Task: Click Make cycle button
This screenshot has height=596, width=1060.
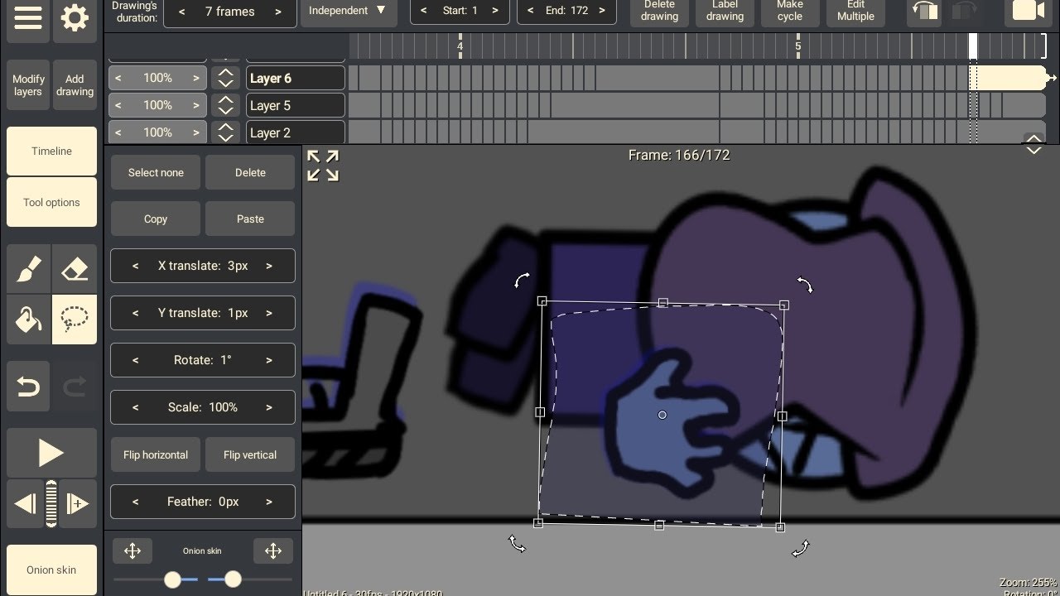Action: point(790,11)
